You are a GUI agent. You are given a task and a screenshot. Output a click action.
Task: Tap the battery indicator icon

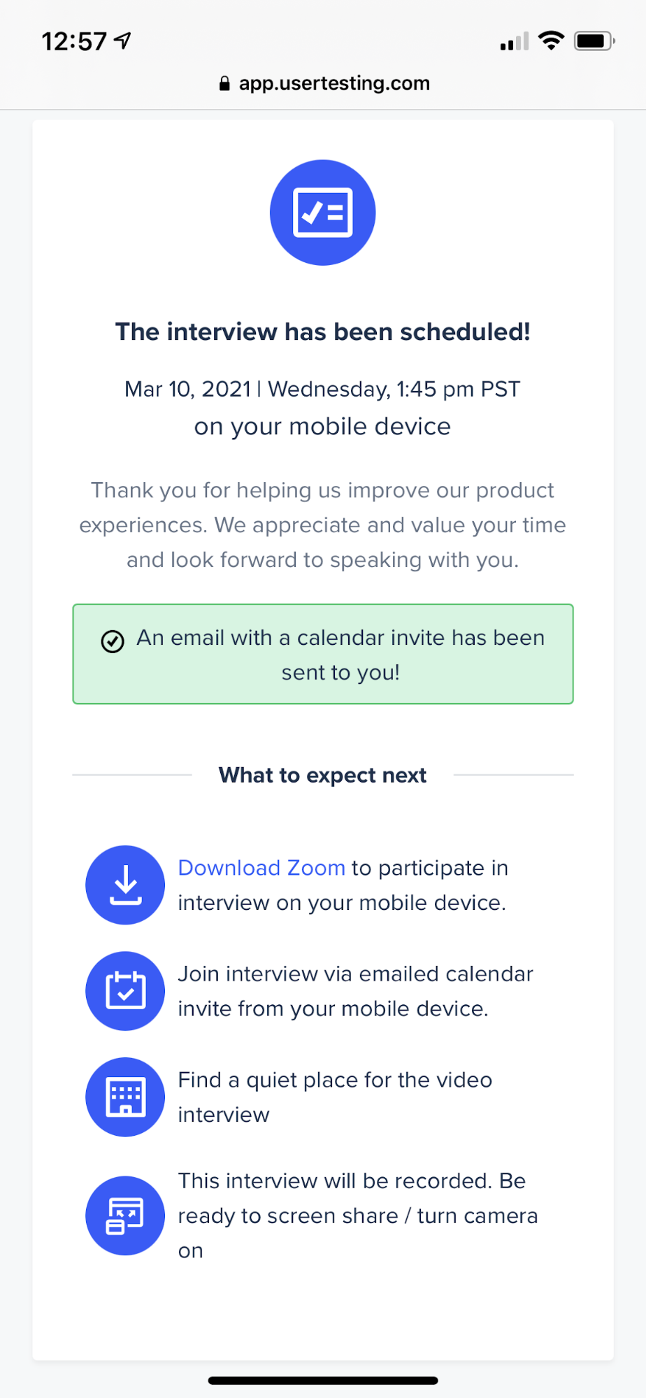tap(594, 41)
